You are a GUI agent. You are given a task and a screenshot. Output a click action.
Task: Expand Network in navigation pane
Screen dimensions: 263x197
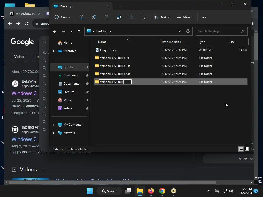point(53,133)
